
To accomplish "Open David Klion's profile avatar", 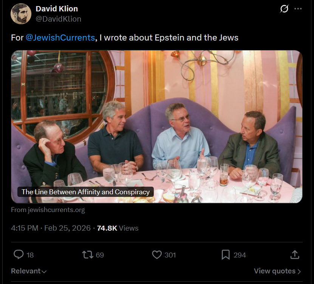I will (x=21, y=14).
